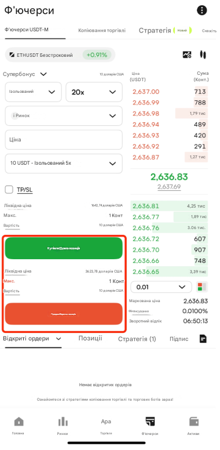This screenshot has width=220, height=450.
Task: Go to Головна home tab
Action: pyautogui.click(x=19, y=426)
